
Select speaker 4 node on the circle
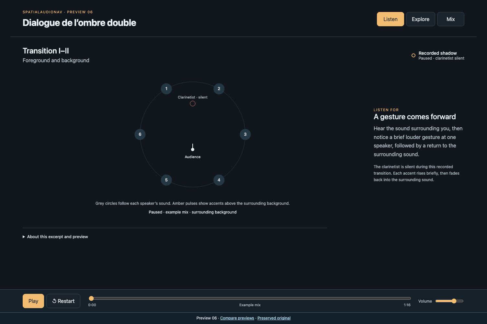[x=219, y=180]
